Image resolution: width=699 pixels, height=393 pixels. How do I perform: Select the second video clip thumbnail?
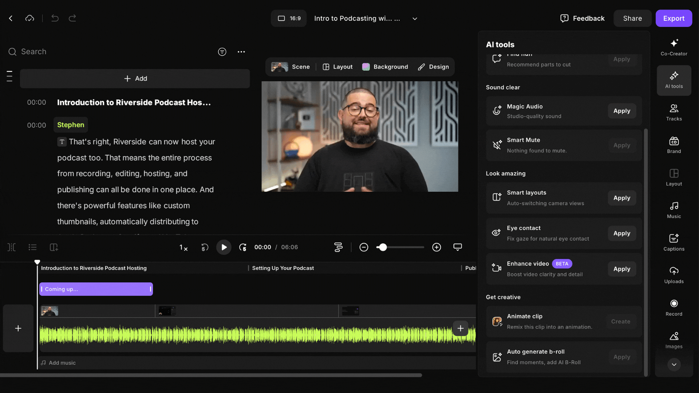167,311
